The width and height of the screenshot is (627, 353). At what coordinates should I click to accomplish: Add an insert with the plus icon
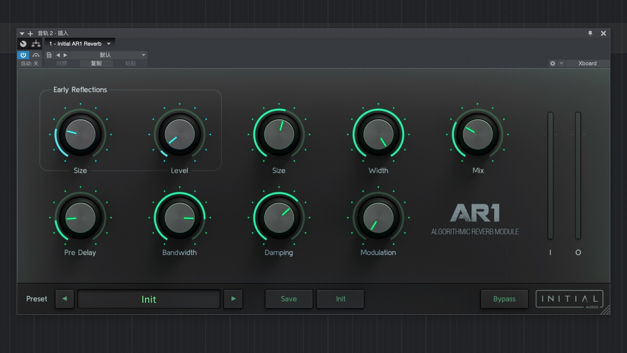[30, 33]
